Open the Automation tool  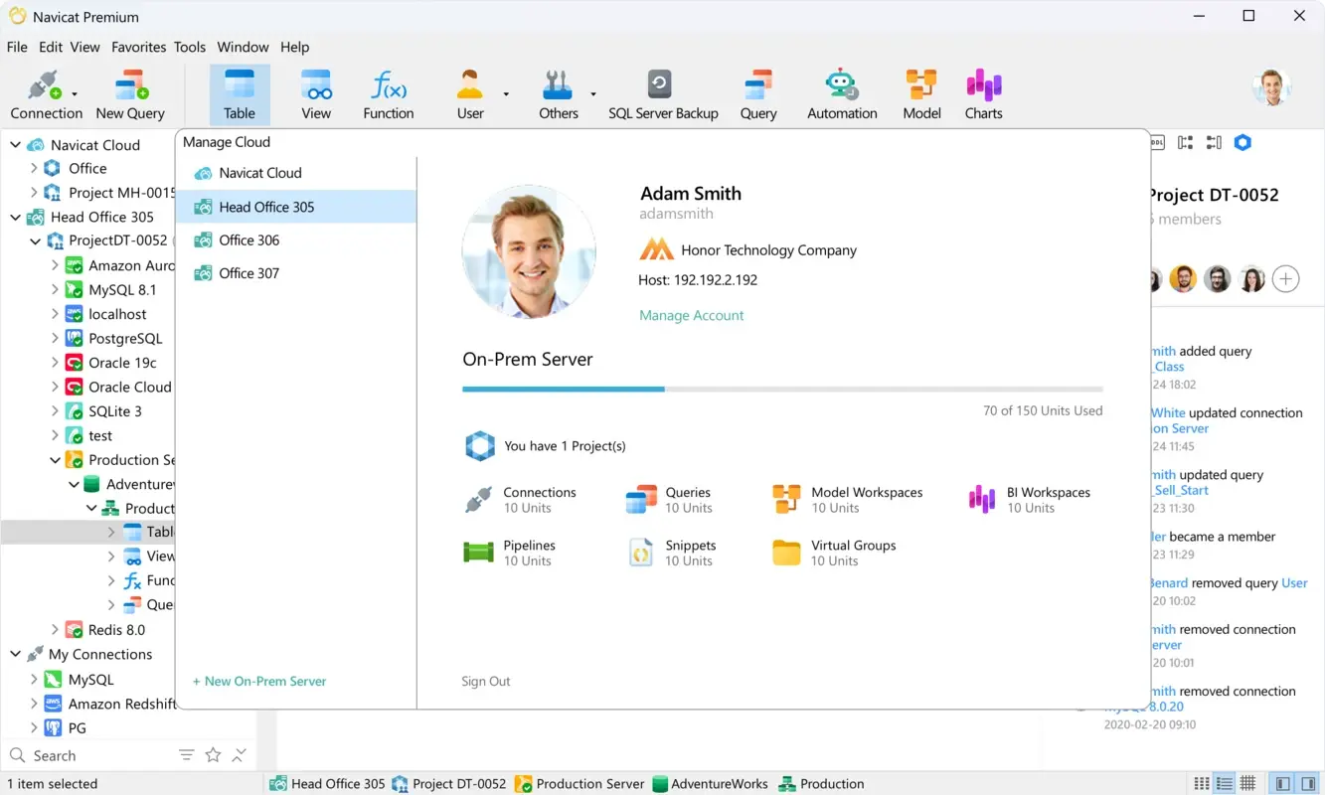(x=841, y=93)
